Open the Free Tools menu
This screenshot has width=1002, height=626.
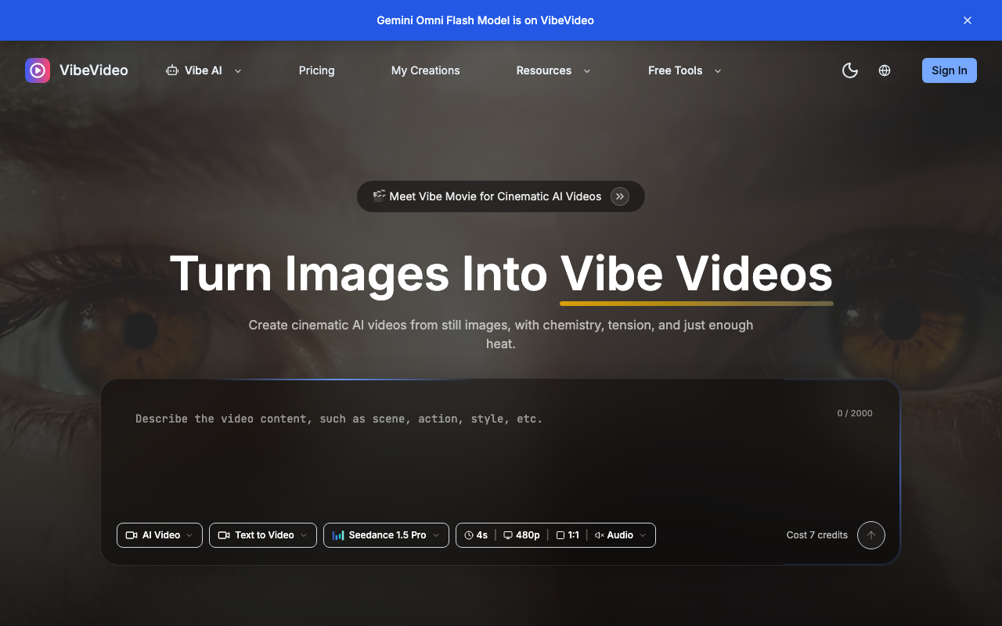pos(684,70)
